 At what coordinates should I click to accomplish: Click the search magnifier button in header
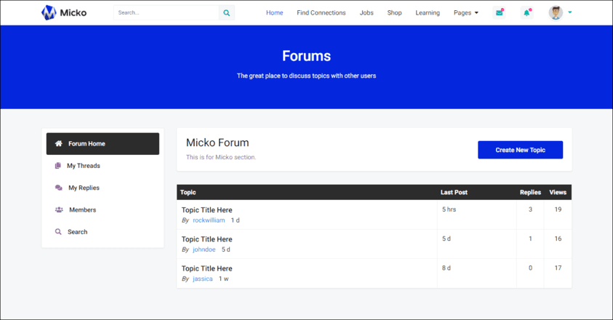pos(226,13)
